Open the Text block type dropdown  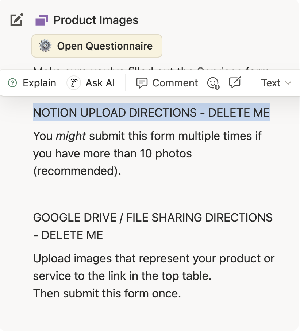point(271,83)
